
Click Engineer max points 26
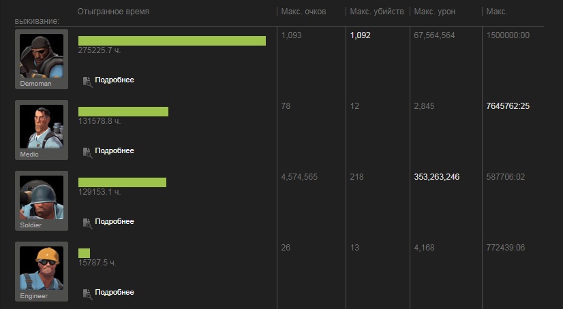click(x=286, y=248)
